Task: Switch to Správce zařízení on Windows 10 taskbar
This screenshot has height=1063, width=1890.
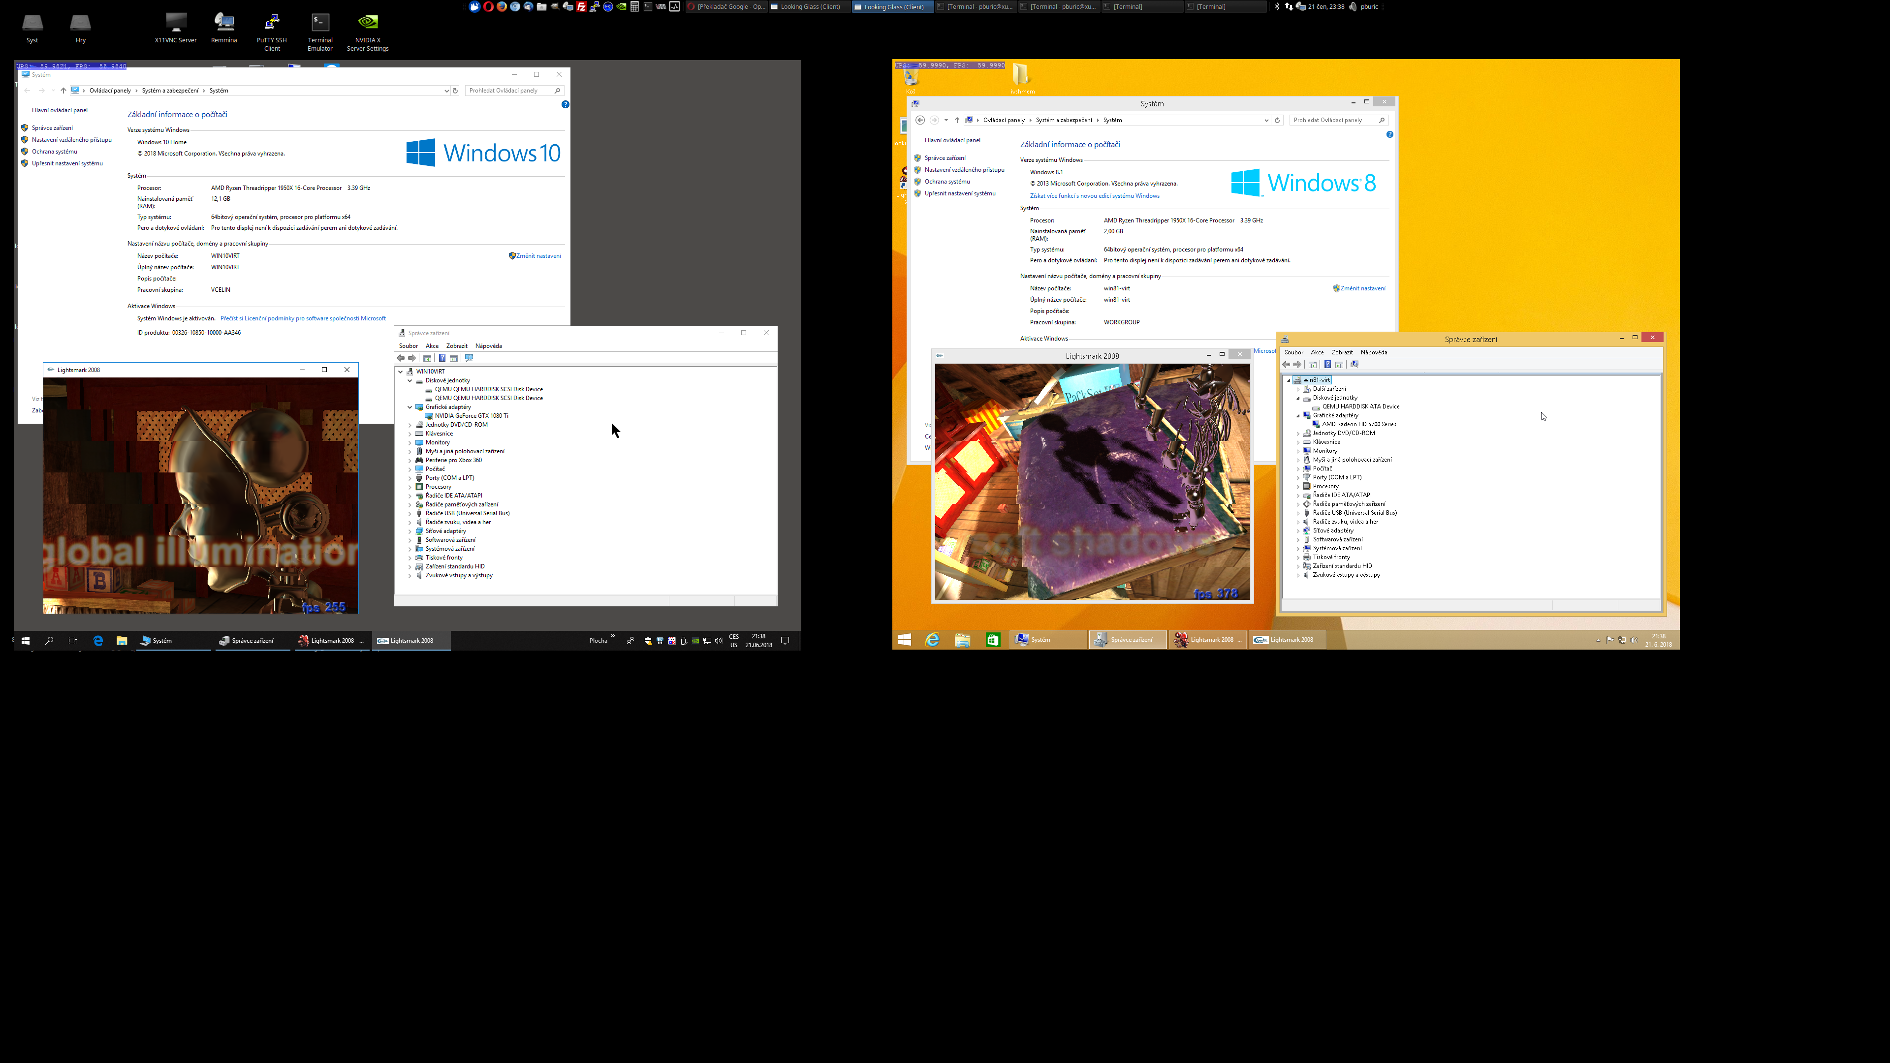Action: pos(252,640)
